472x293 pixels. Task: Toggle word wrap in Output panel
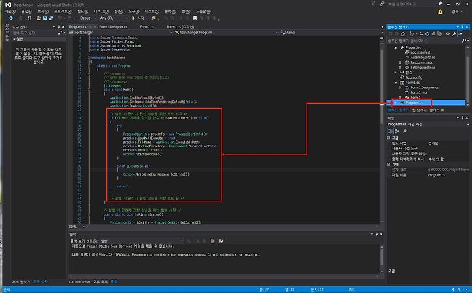(x=221, y=241)
